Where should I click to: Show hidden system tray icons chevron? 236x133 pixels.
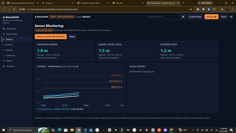193,130
